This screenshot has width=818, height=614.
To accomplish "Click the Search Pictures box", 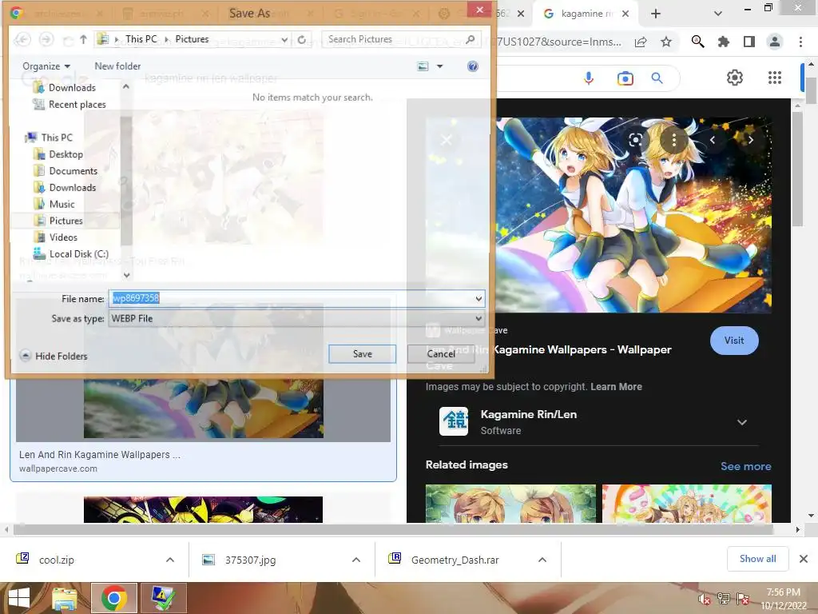I will tap(399, 39).
